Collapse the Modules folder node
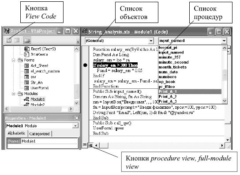Image resolution: width=240 pixels, height=175 pixels. (14, 94)
